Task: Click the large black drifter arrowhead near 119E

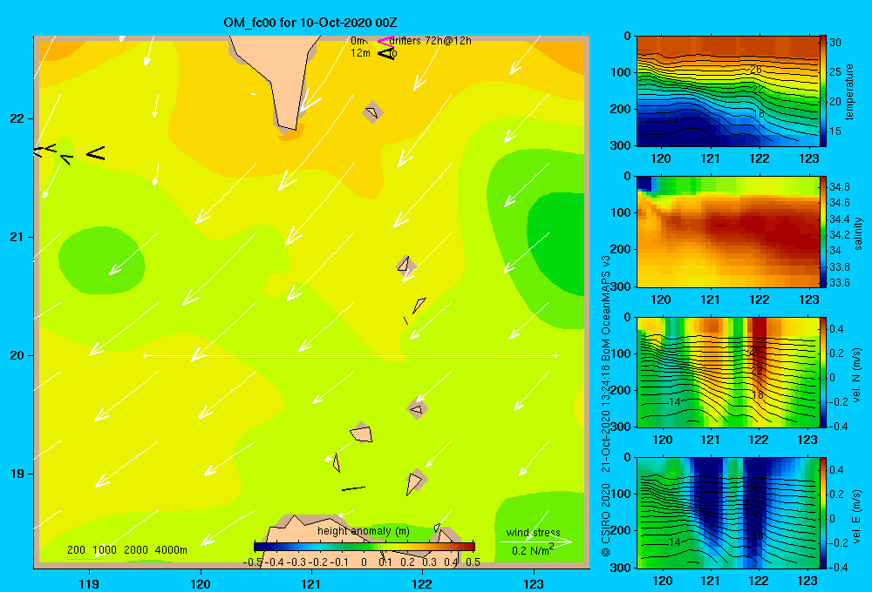Action: 96,153
